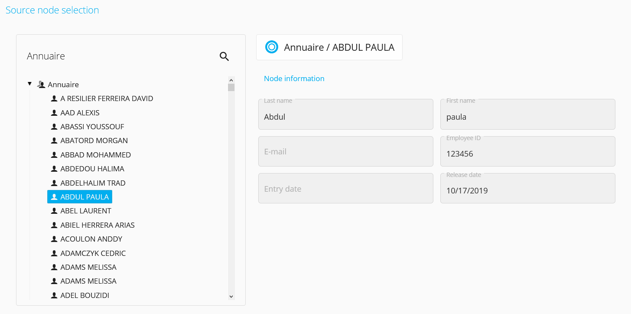
Task: Click the Last name field
Action: (346, 114)
